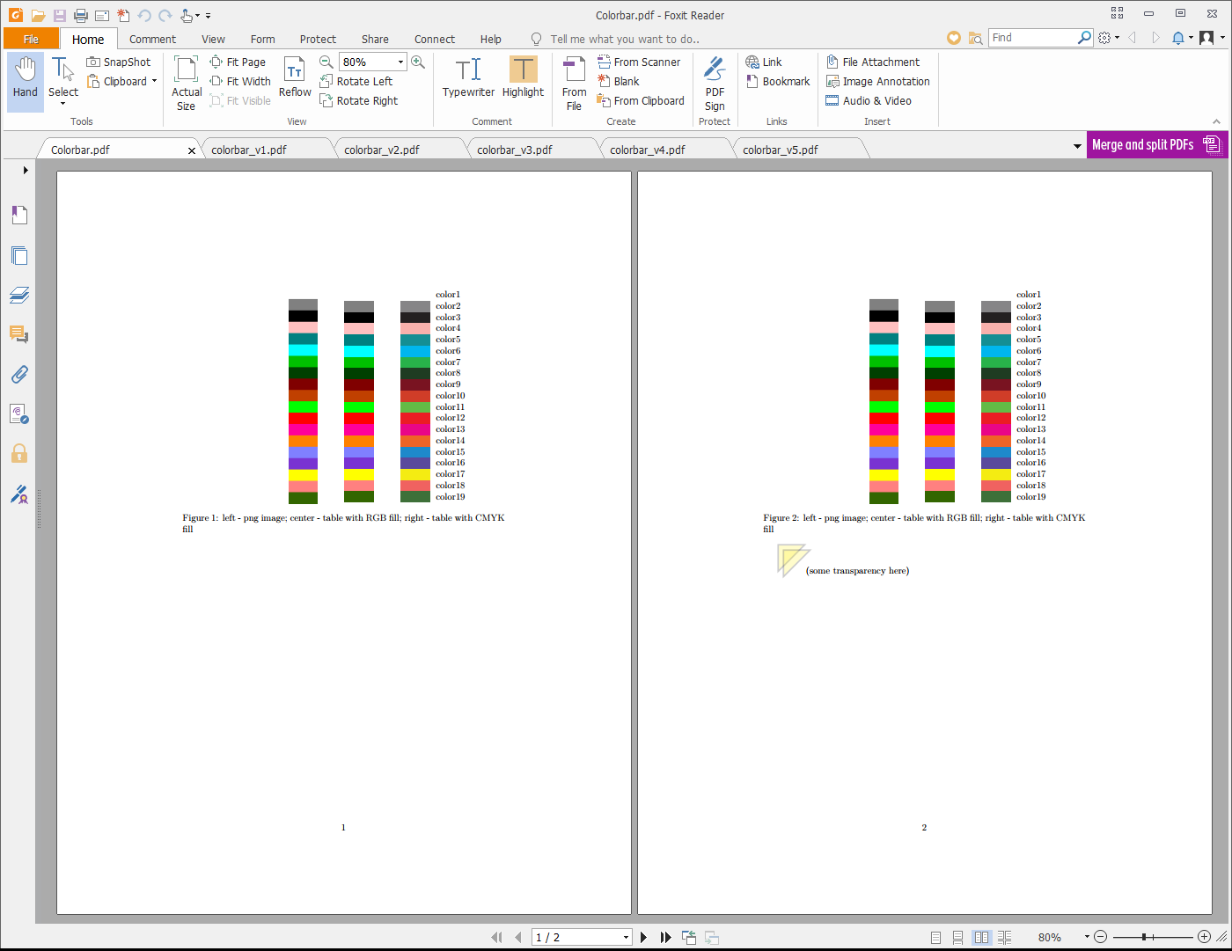Enable continuous page view mode
Screen dimensions: 1232x951
958,938
